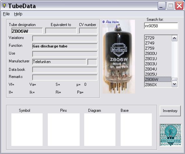The image size is (185, 154).
Task: Click the CV number field
Action: tap(88, 31)
